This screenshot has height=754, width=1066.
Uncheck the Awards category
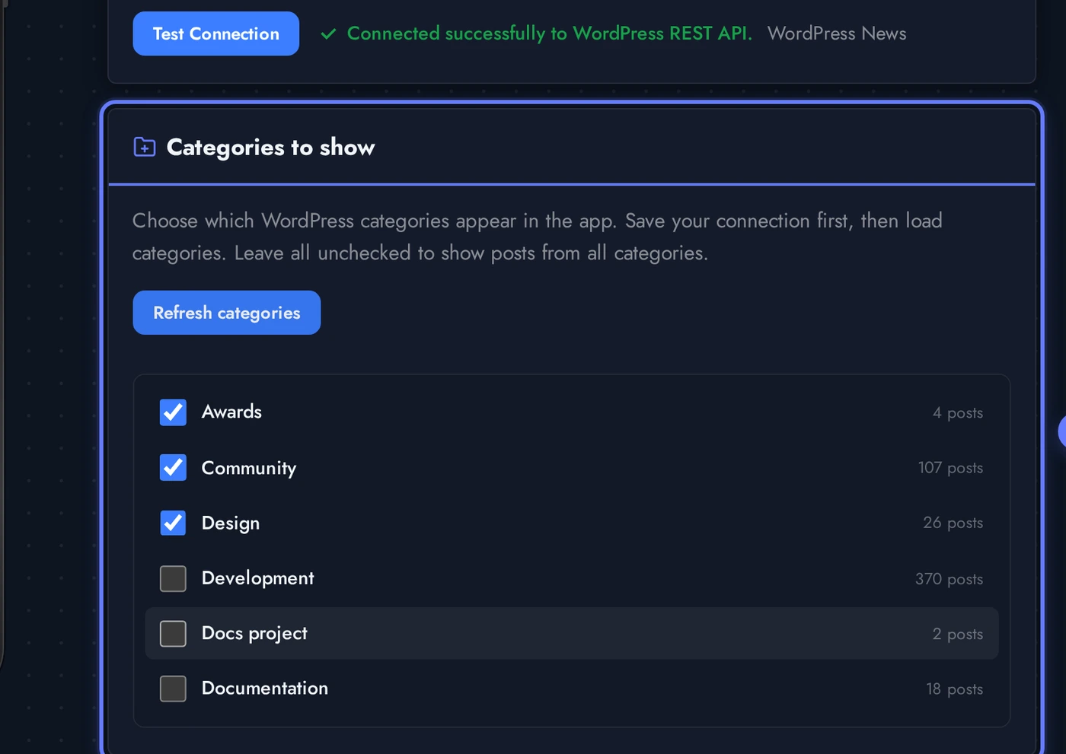click(x=173, y=412)
